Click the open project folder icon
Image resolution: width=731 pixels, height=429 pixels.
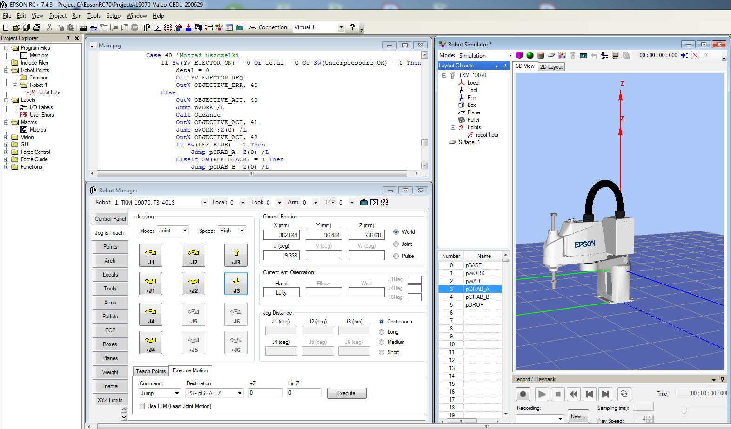16,27
